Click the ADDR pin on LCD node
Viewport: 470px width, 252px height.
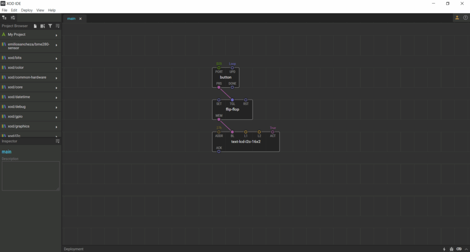point(219,132)
